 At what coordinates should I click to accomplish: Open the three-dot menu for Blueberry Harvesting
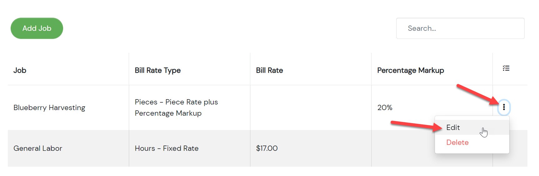tap(504, 107)
